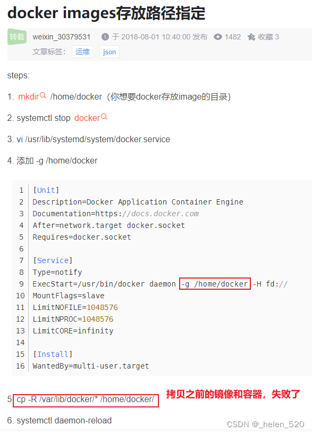Open the 运维 article tag
Screen dimensions: 312x433
(82, 52)
